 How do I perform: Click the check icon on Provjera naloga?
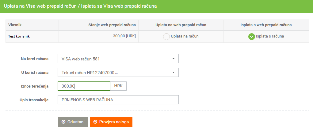click(95, 122)
